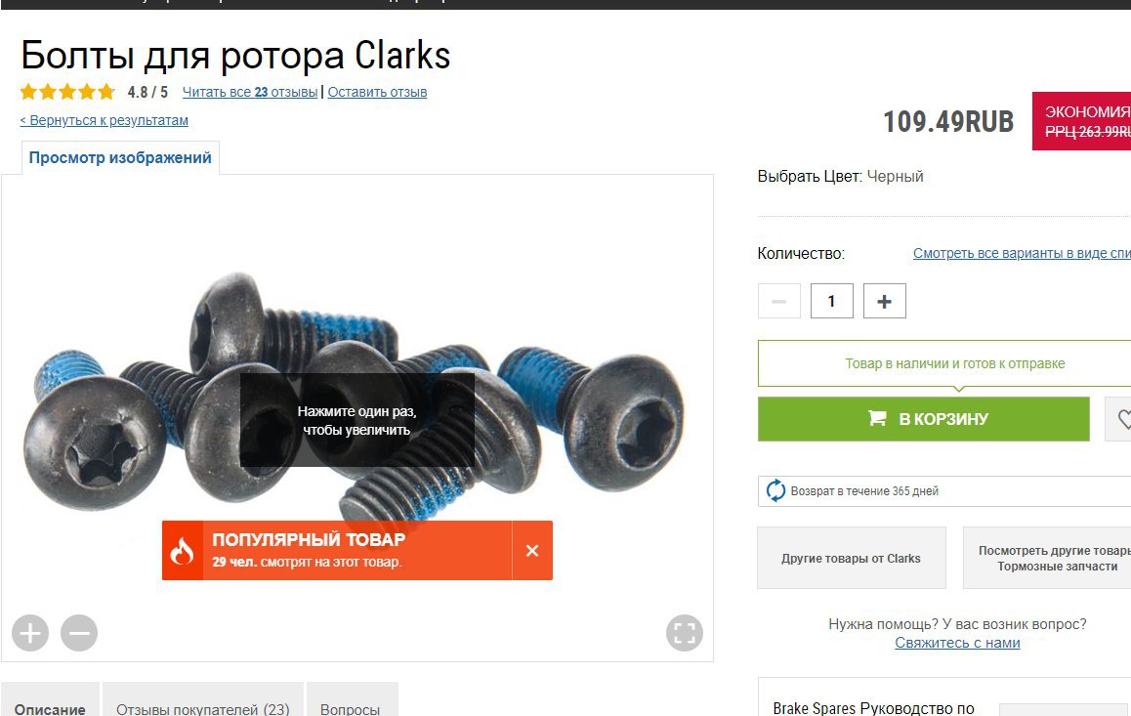This screenshot has width=1131, height=716.
Task: Go back via Вернуться к результатам
Action: [x=104, y=120]
